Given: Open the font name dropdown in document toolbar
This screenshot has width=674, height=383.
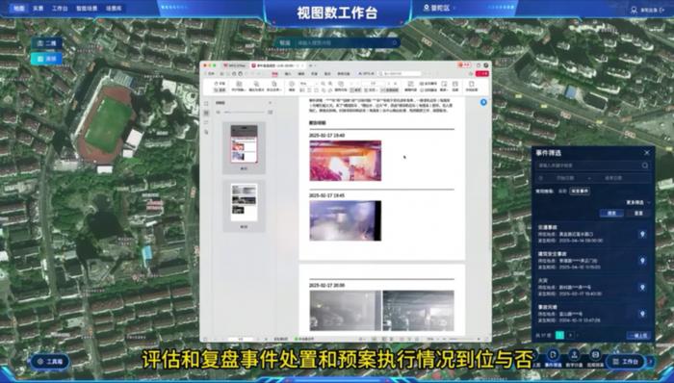Looking at the screenshot, I should [x=309, y=84].
